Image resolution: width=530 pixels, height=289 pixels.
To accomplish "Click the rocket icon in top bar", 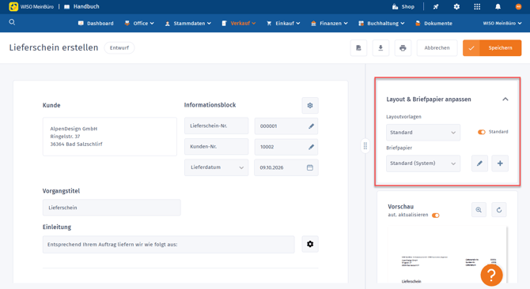I will [x=436, y=7].
